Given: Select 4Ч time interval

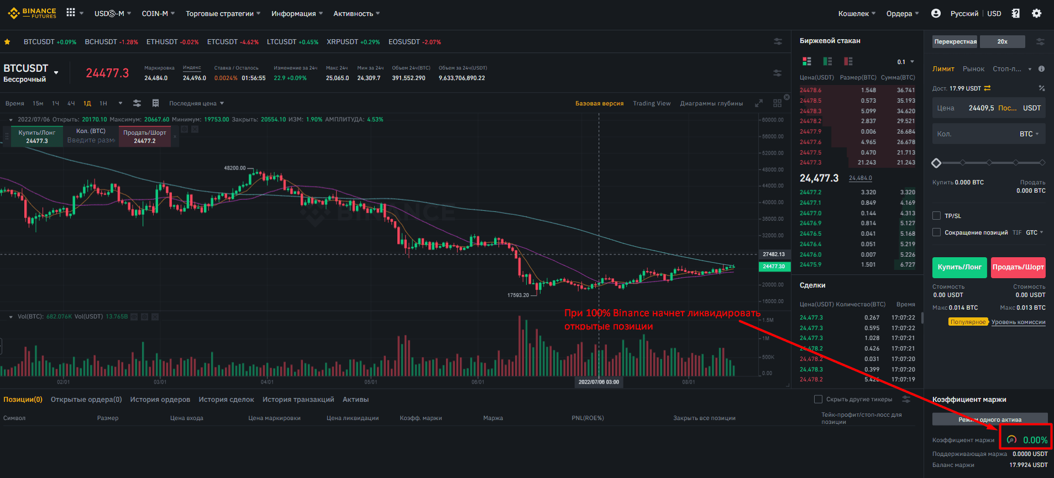Looking at the screenshot, I should pos(71,103).
